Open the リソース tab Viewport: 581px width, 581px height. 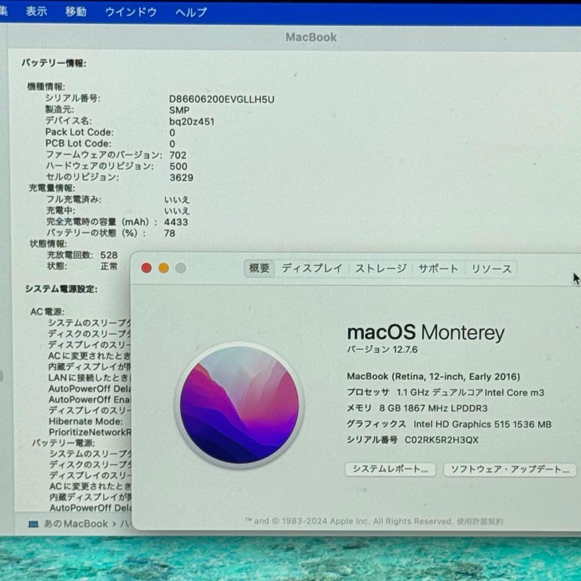click(x=491, y=269)
